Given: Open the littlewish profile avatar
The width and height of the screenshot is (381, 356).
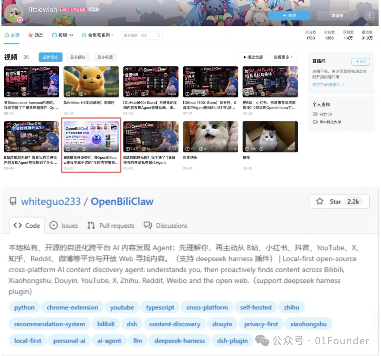Looking at the screenshot, I should tap(13, 13).
